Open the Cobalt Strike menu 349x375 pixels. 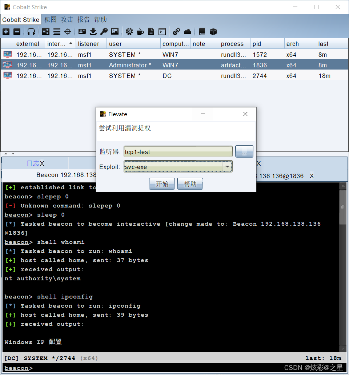point(21,20)
